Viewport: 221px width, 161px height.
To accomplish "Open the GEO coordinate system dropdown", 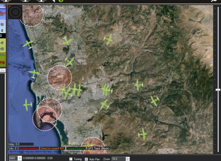I will point(20,158).
